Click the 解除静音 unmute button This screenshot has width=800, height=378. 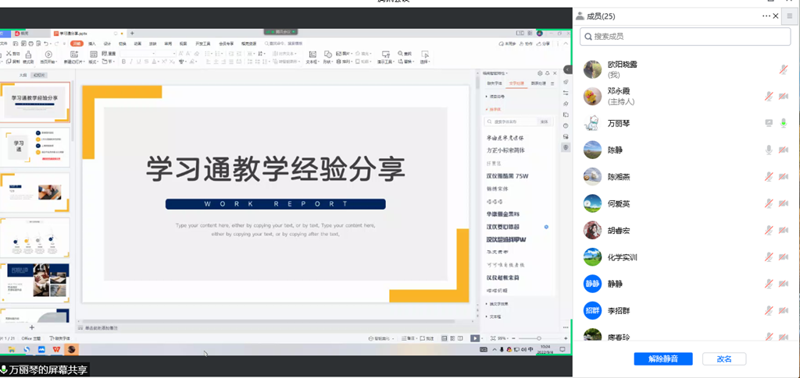click(663, 359)
